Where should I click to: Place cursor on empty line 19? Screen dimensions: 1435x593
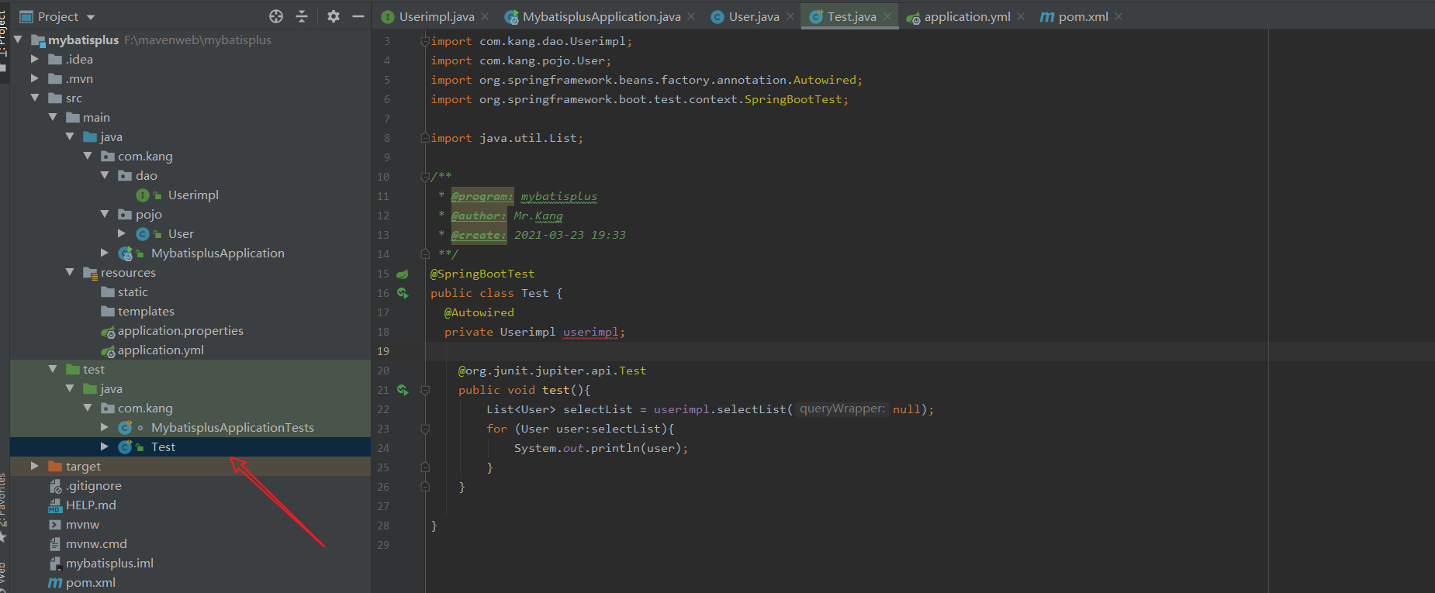(929, 351)
